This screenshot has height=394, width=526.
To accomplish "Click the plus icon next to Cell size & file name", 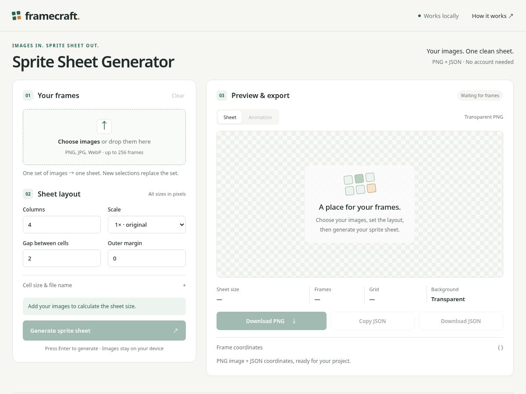I will click(x=184, y=285).
